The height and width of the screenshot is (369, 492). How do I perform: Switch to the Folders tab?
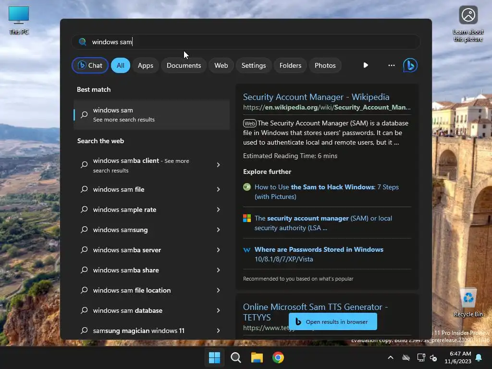(x=290, y=65)
